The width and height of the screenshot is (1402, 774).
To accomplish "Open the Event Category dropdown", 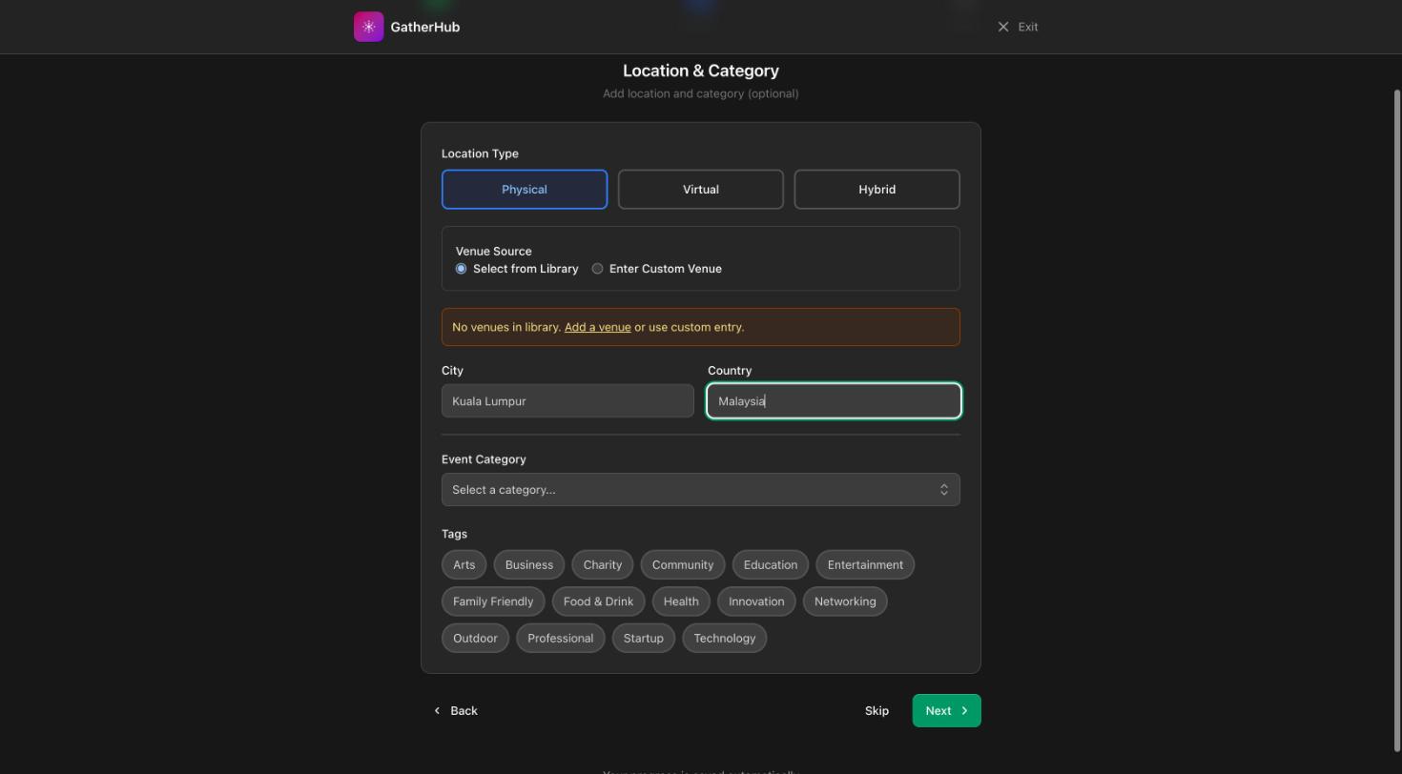I will [x=701, y=490].
